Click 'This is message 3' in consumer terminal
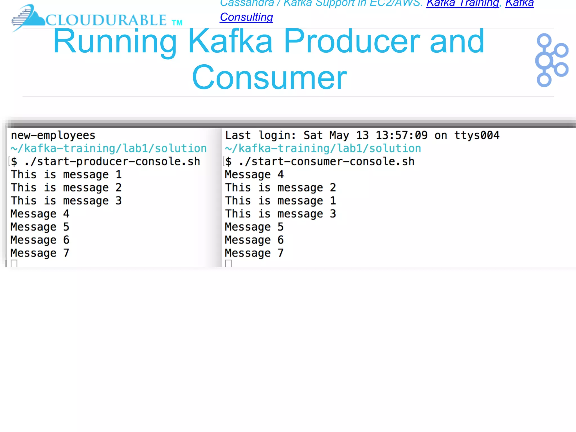 pos(280,214)
